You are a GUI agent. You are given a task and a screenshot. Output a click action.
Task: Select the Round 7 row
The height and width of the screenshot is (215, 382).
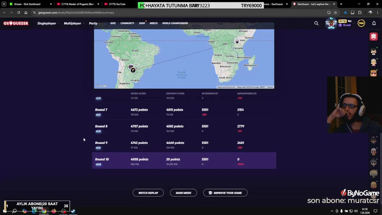click(x=184, y=112)
